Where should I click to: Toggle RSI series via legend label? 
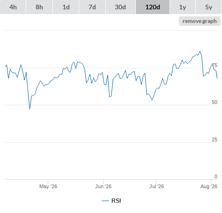116,201
